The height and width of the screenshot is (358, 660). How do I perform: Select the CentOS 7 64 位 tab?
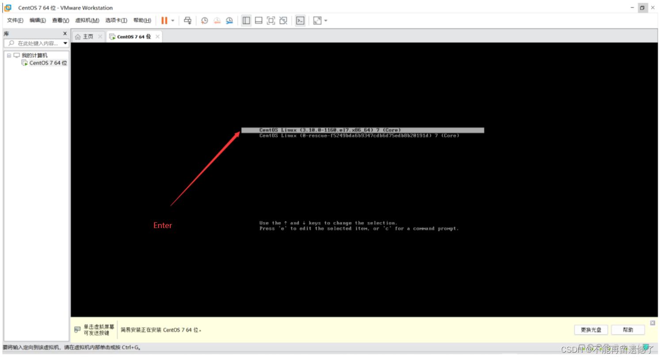[134, 37]
